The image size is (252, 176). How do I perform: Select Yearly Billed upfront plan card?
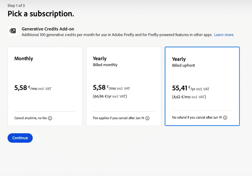click(202, 86)
